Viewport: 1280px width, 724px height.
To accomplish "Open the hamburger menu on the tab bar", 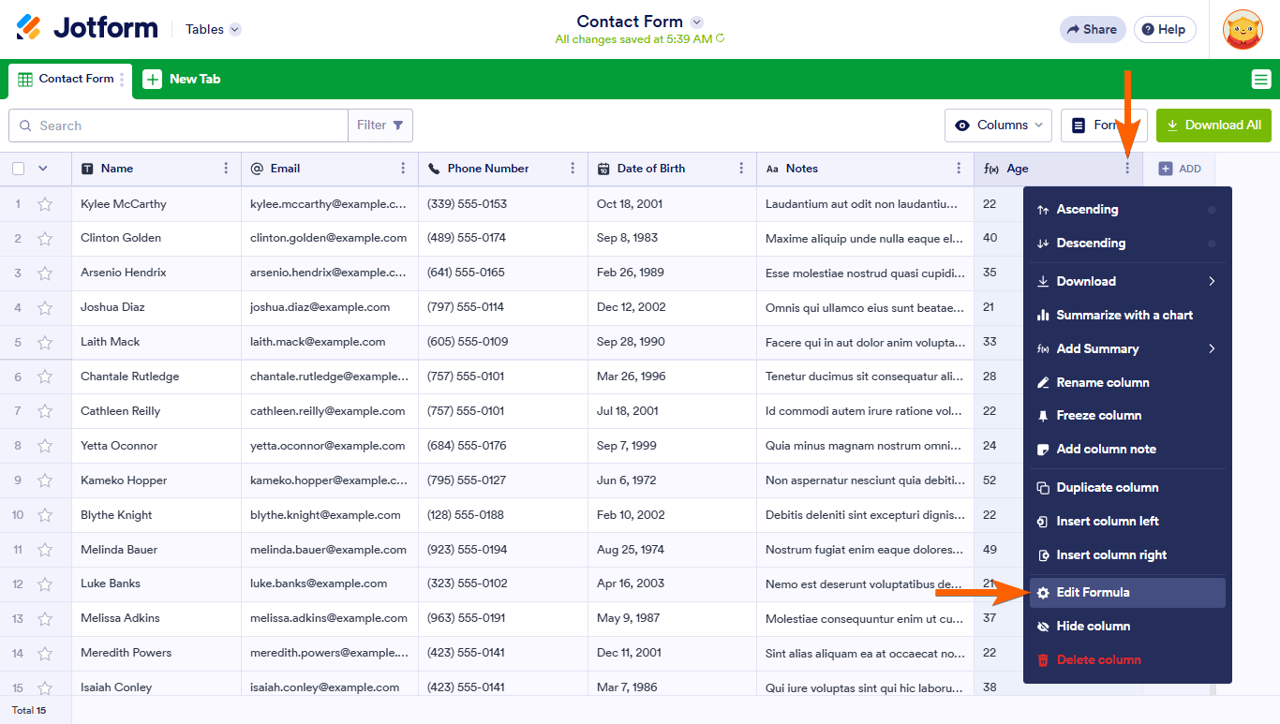I will click(x=1260, y=80).
